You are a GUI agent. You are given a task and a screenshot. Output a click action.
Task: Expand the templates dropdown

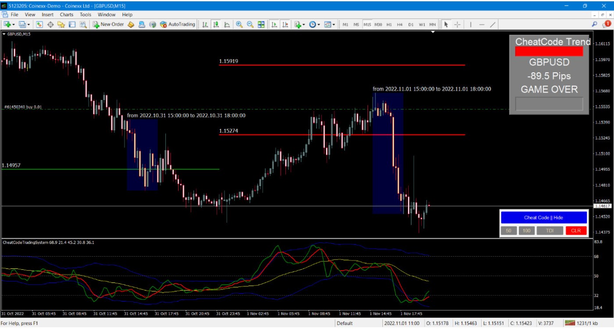[334, 25]
